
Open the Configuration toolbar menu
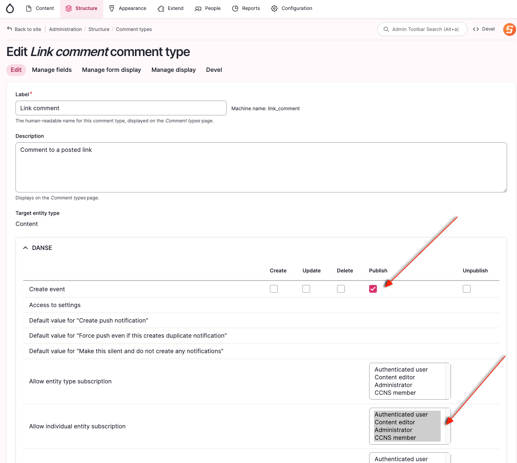292,8
